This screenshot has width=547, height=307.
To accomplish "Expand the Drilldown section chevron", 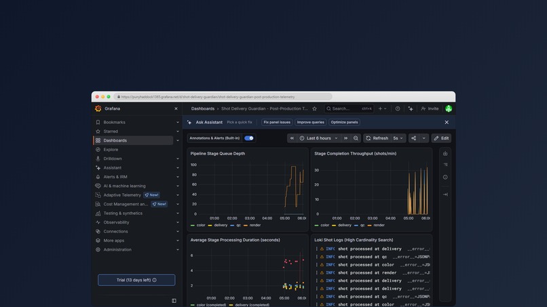I will click(178, 159).
